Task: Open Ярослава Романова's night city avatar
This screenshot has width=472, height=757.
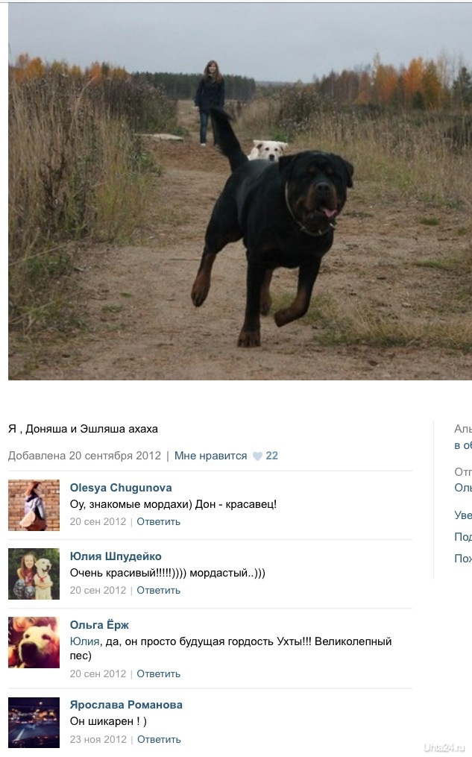Action: [x=34, y=722]
